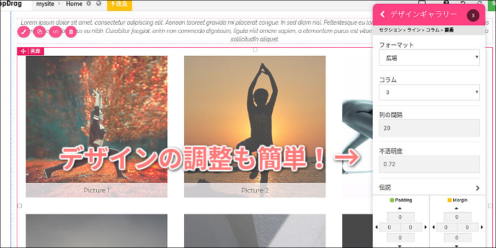Viewport: 496px width, 248px height.
Task: Click Padding right arrow stepper
Action: (425, 227)
